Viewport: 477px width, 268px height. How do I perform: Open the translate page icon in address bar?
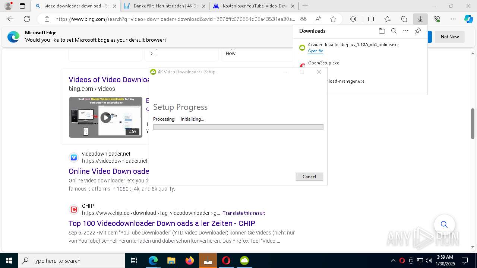[x=303, y=19]
